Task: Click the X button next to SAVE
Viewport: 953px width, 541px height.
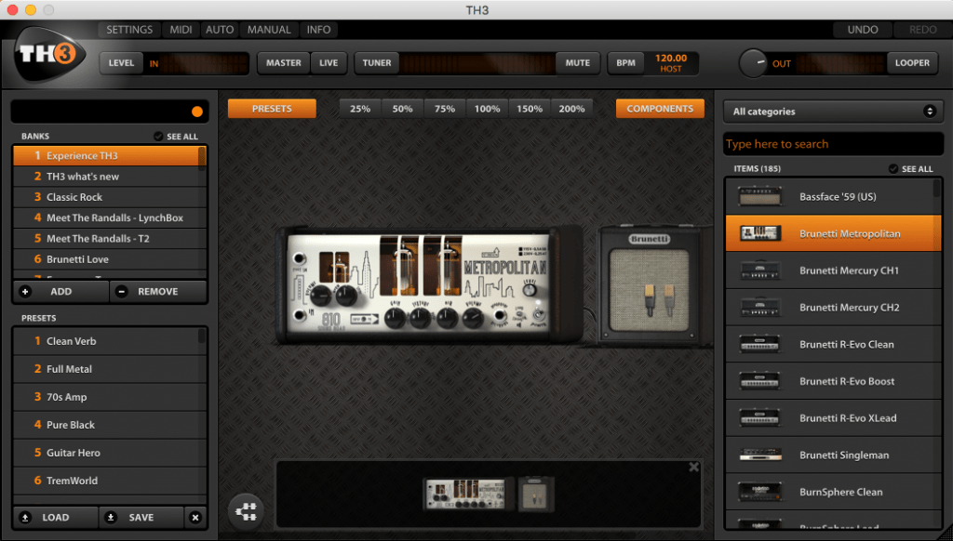Action: coord(195,518)
